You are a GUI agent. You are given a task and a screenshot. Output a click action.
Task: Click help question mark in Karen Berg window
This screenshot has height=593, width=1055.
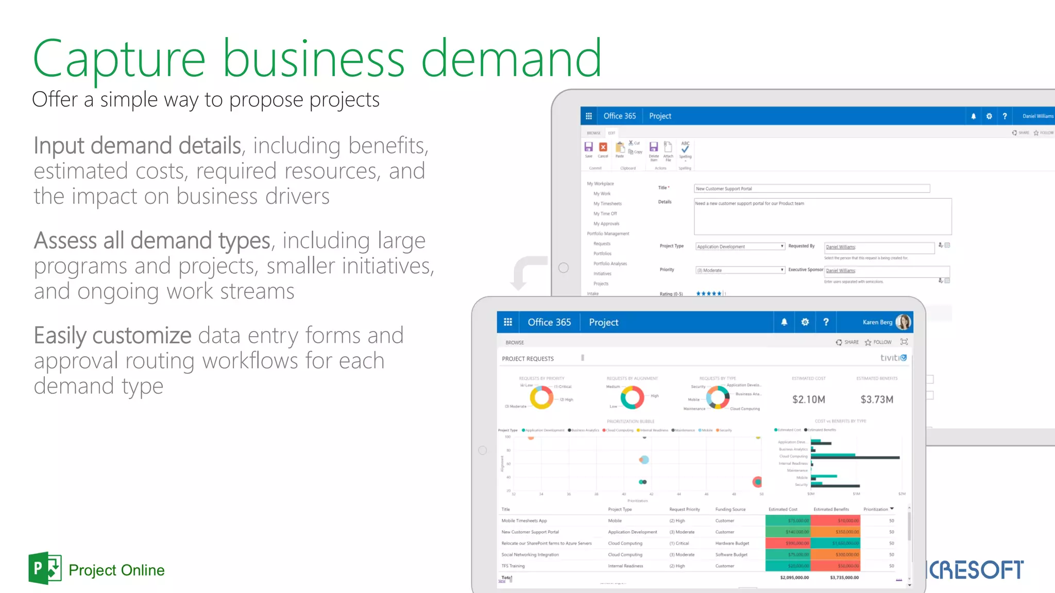[826, 322]
